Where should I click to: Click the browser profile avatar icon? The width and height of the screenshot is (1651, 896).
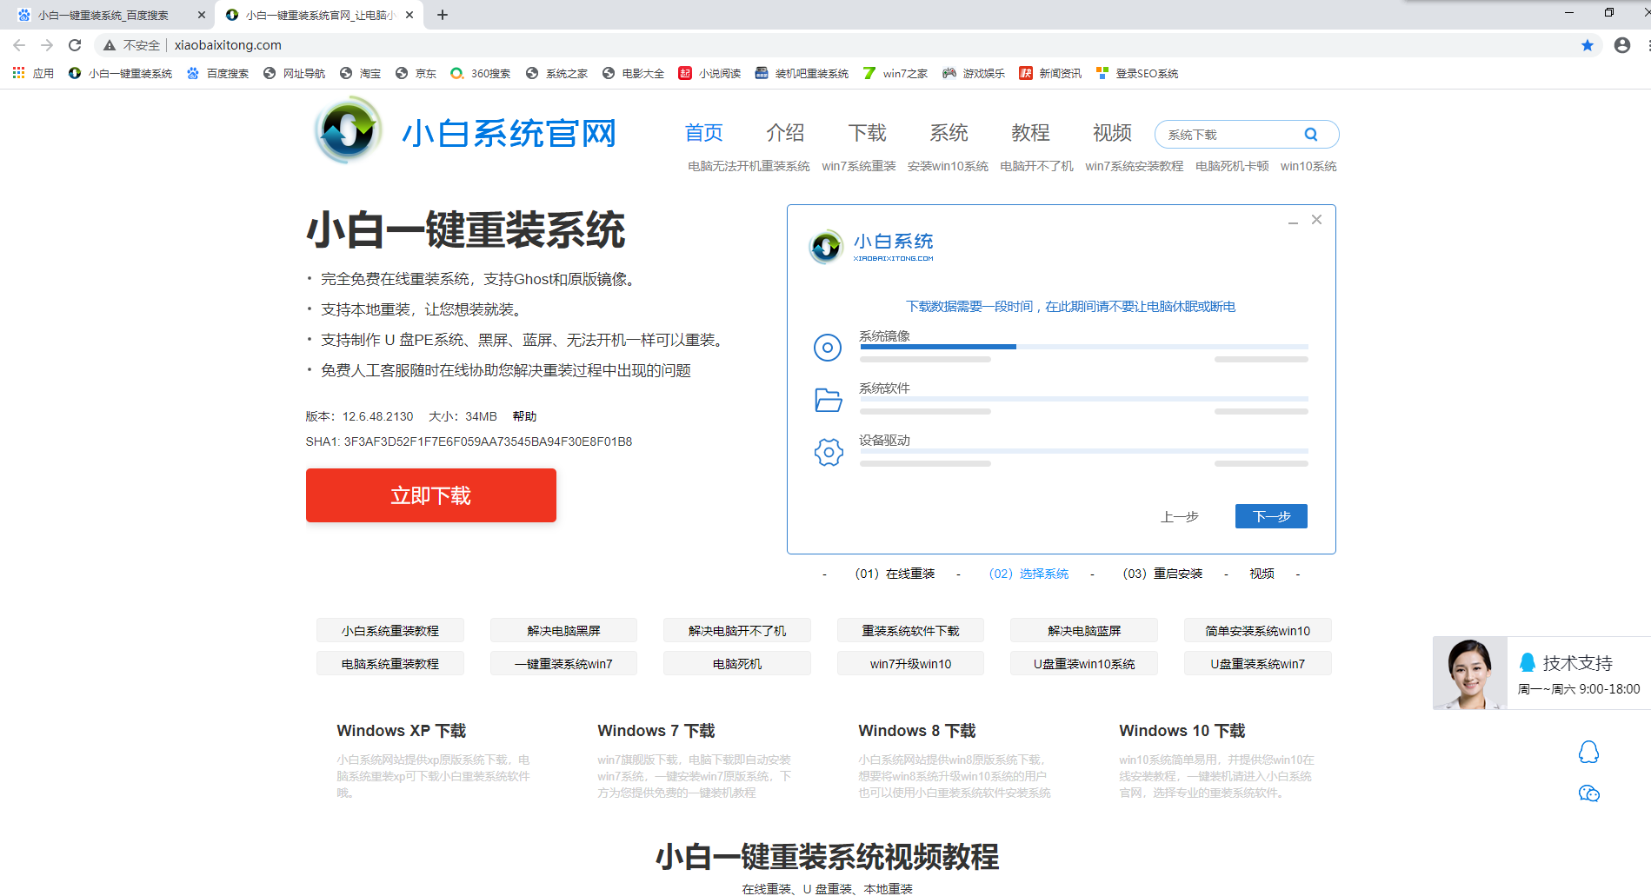tap(1621, 45)
